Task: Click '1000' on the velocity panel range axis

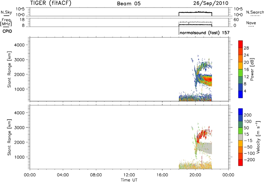Action: [x=19, y=157]
